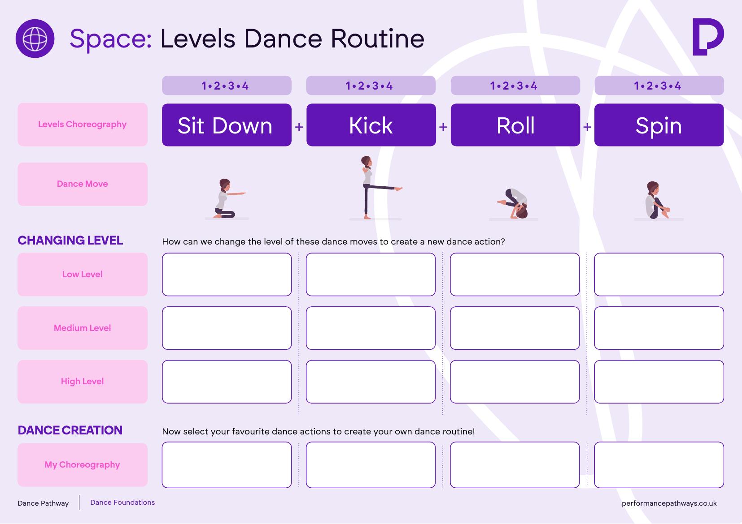Click the Low Level box under Sit Down
The image size is (742, 524).
[227, 275]
